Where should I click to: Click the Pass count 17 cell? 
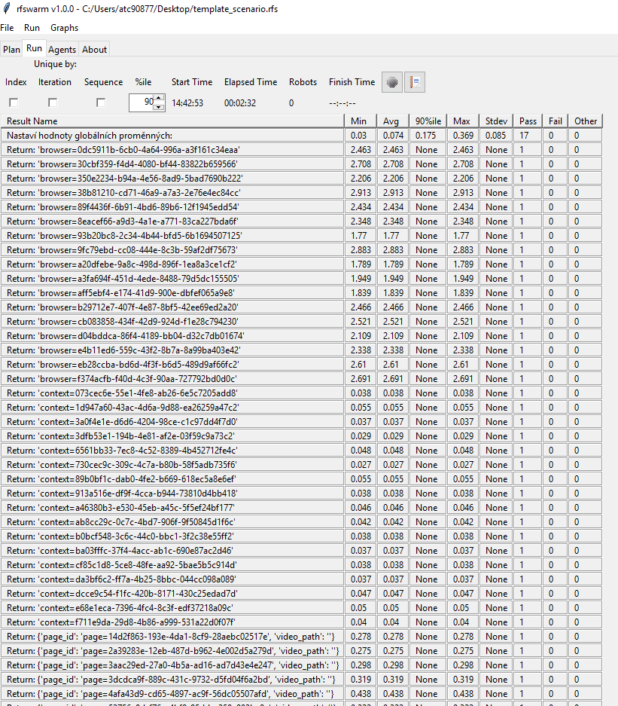[x=528, y=136]
